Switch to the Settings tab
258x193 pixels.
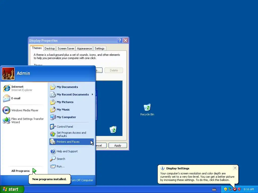[x=100, y=49]
